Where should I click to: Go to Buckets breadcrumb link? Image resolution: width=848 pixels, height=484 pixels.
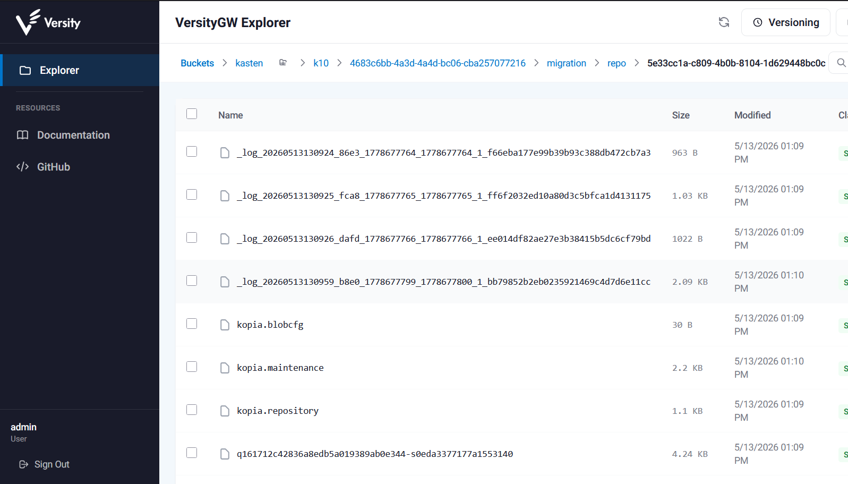(197, 63)
